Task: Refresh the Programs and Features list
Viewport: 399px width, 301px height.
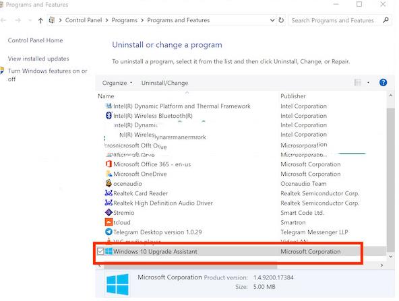Action: coord(281,20)
